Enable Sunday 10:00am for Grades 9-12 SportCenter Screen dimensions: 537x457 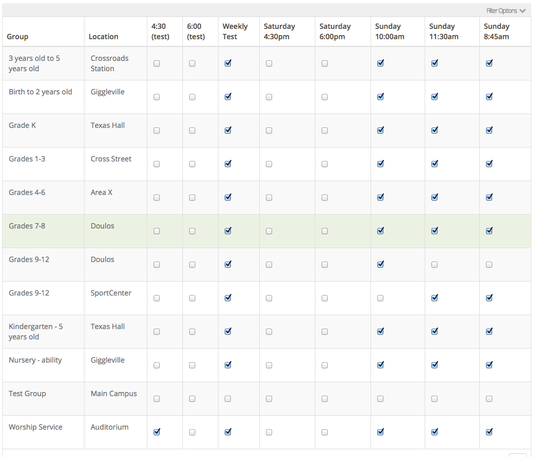pyautogui.click(x=380, y=298)
